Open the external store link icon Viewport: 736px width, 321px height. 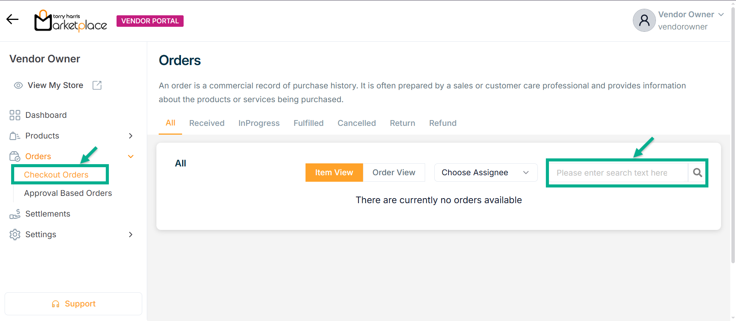[97, 85]
